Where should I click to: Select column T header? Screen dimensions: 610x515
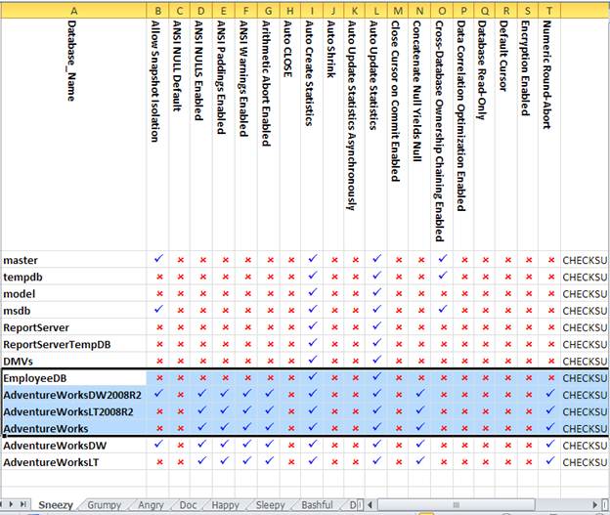(549, 11)
